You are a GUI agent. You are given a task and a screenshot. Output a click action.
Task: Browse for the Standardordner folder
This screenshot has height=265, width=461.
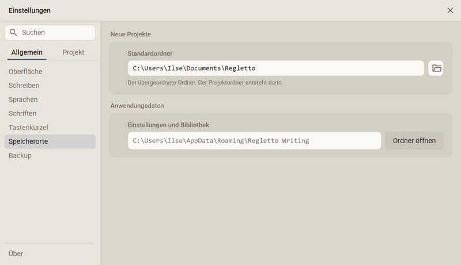[436, 68]
